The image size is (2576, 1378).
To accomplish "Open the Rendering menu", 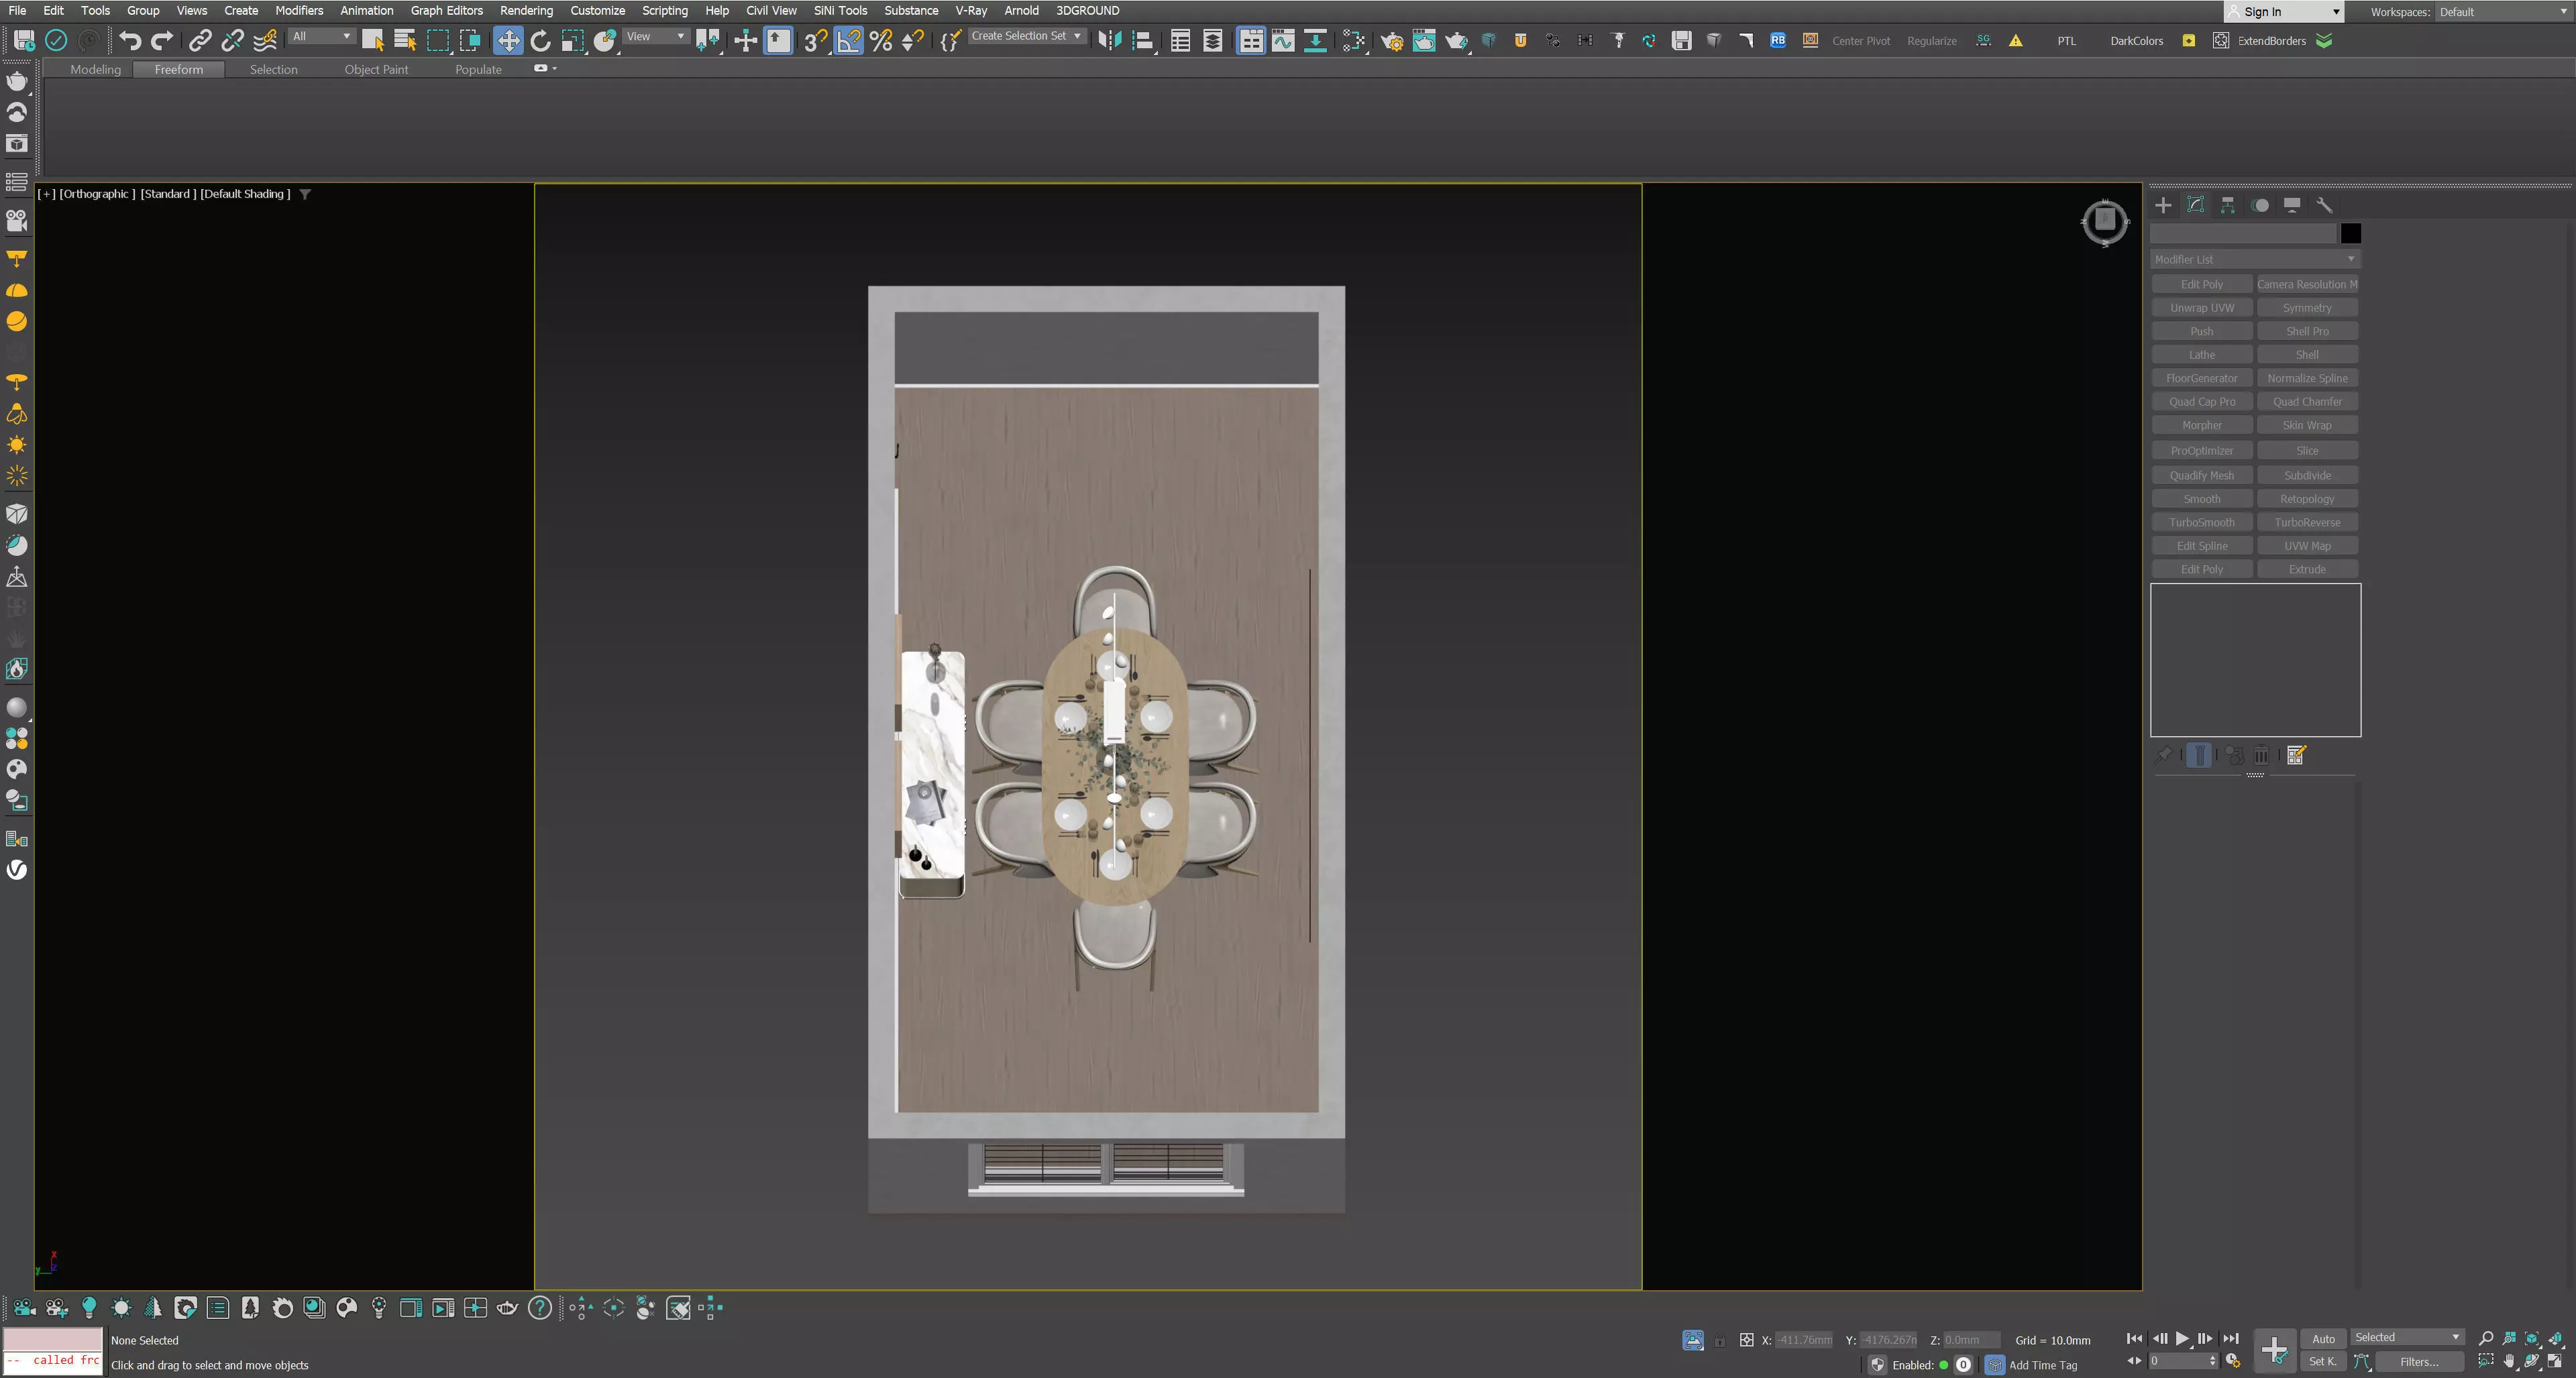I will 526,10.
